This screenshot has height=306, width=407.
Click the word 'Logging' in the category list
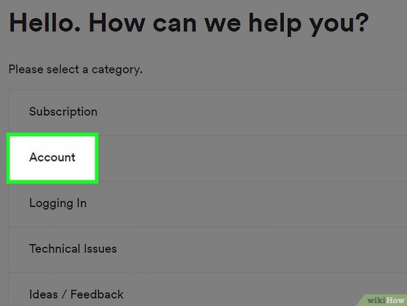51,204
